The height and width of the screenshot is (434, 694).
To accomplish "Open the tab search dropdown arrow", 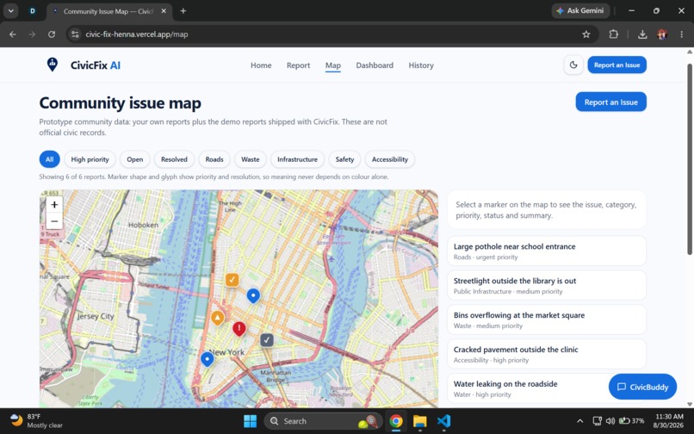I will click(x=10, y=11).
